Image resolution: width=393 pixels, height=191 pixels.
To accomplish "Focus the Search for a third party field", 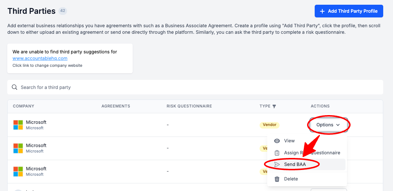I will [x=195, y=88].
